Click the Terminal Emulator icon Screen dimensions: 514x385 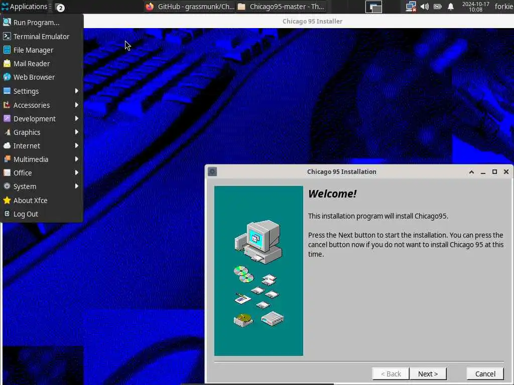(7, 36)
